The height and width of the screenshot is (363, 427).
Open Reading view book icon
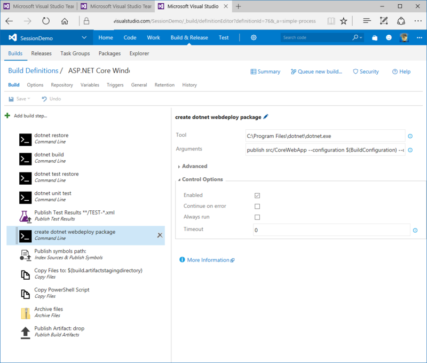tap(331, 21)
